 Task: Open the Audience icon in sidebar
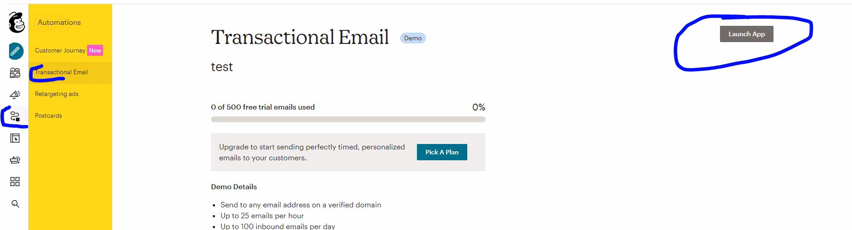point(15,73)
